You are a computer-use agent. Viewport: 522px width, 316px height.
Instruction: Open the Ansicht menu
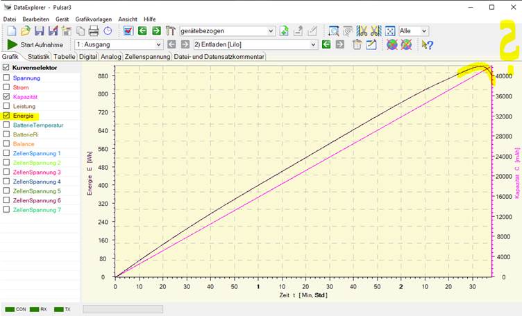pyautogui.click(x=128, y=19)
